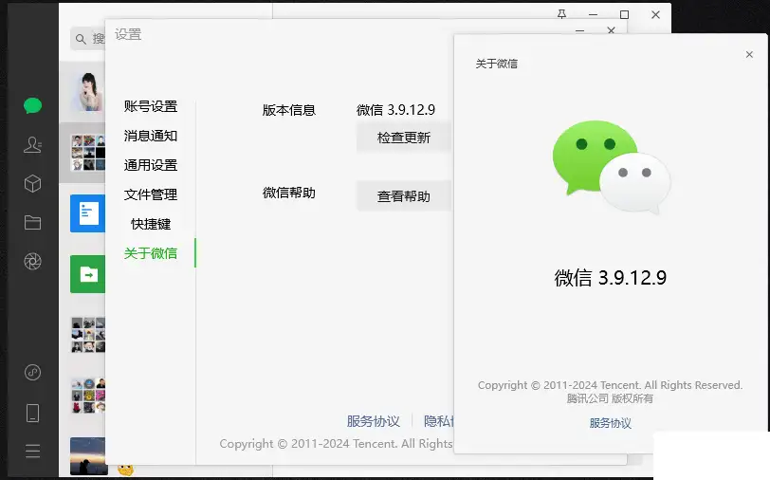Open the green File Transfer chat avatar

point(87,274)
